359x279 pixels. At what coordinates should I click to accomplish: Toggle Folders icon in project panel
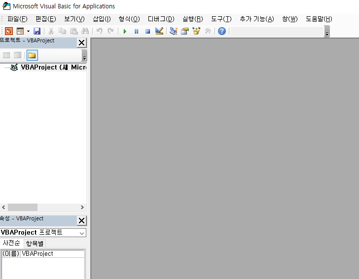point(32,55)
